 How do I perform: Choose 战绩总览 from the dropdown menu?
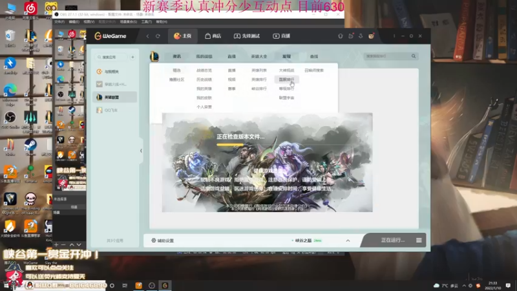pos(204,70)
